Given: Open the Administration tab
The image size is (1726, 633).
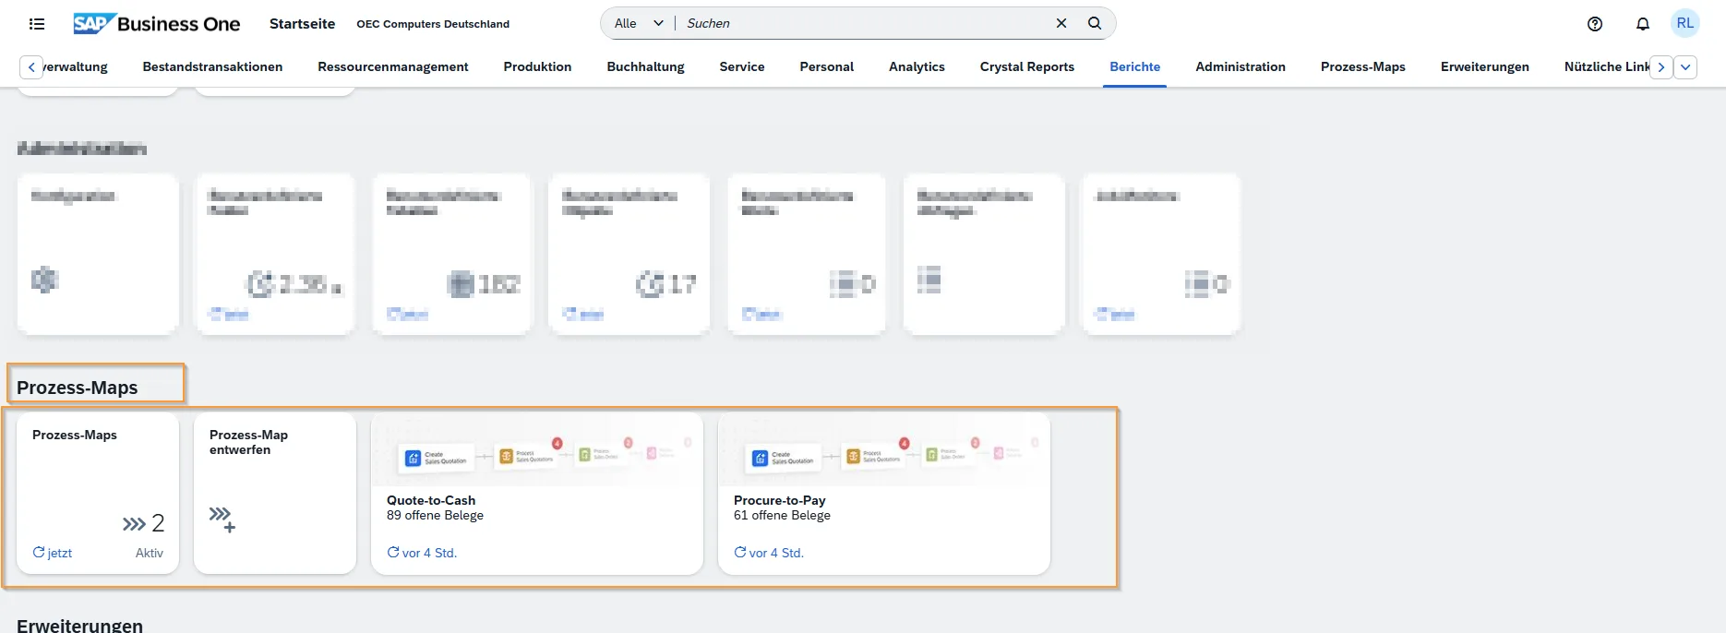Looking at the screenshot, I should coord(1240,67).
